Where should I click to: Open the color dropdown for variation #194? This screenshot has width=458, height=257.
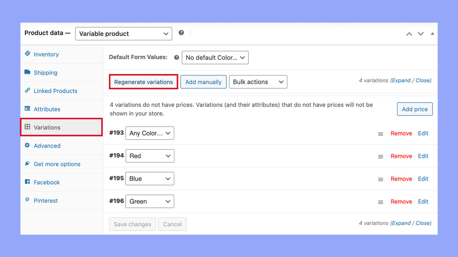pyautogui.click(x=150, y=156)
